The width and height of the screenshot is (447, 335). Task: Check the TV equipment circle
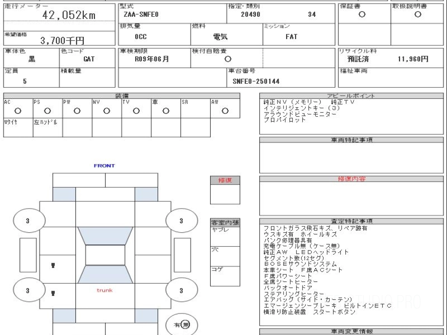136,111
